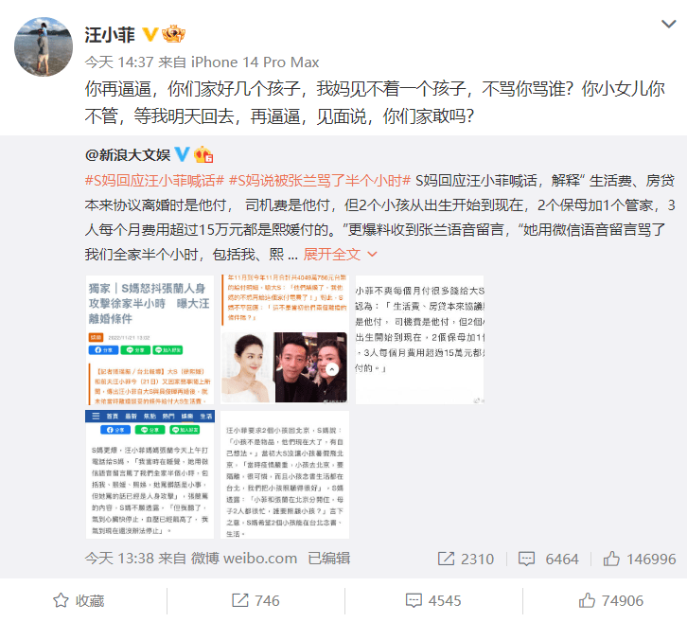Open hashtag #S妈回应汪小菲喊话#
Image resolution: width=687 pixels, height=622 pixels.
point(154,180)
